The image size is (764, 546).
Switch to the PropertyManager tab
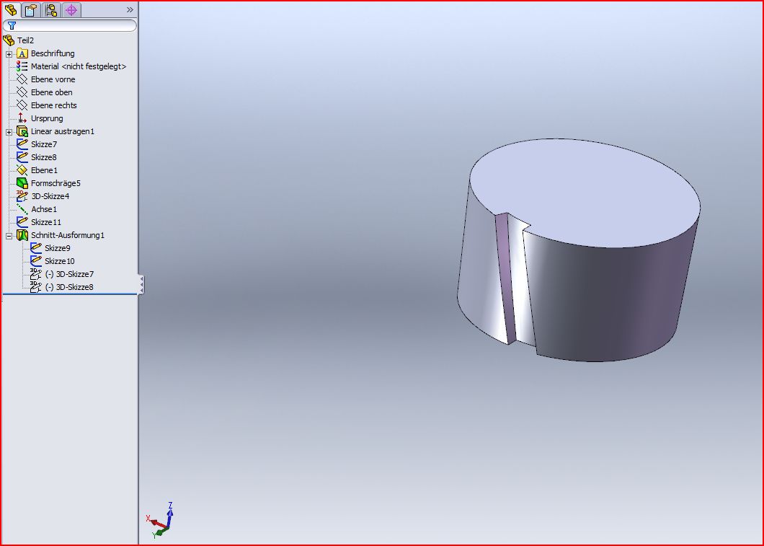pos(31,10)
